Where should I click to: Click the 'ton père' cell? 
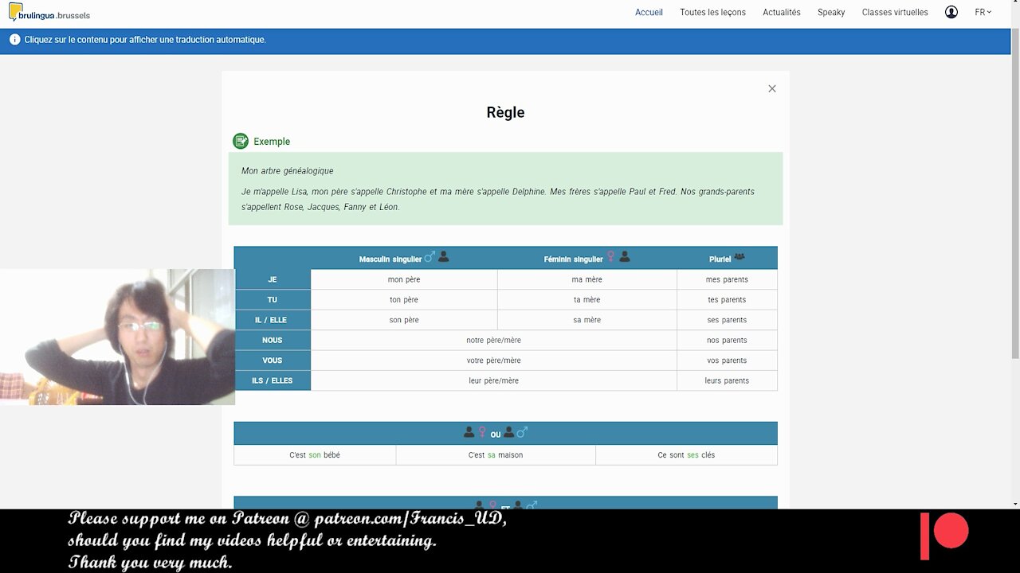tap(404, 300)
